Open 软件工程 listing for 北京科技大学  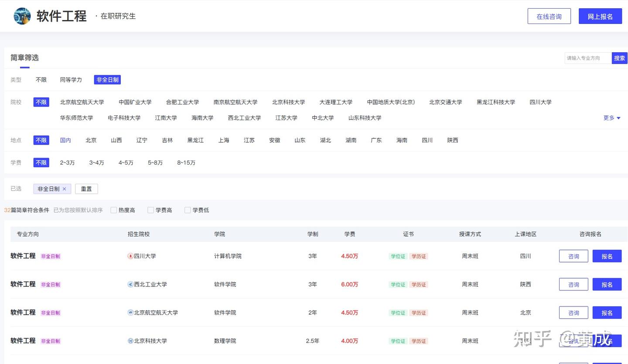click(23, 341)
